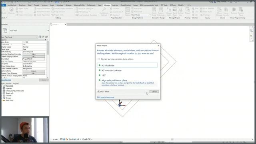Click Add to Set in Design Options
256x144 pixels.
136,8
